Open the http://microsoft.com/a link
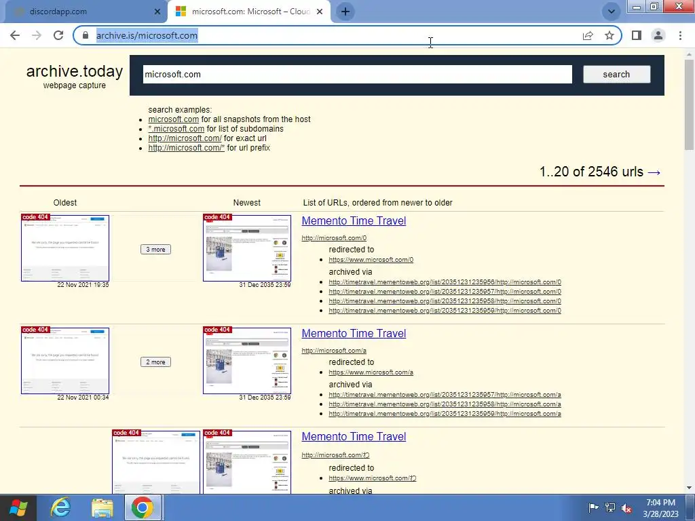This screenshot has height=521, width=695. (334, 351)
